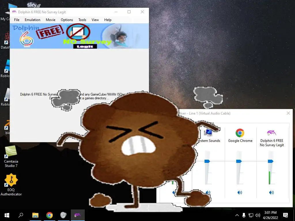Open the View menu

point(95,20)
